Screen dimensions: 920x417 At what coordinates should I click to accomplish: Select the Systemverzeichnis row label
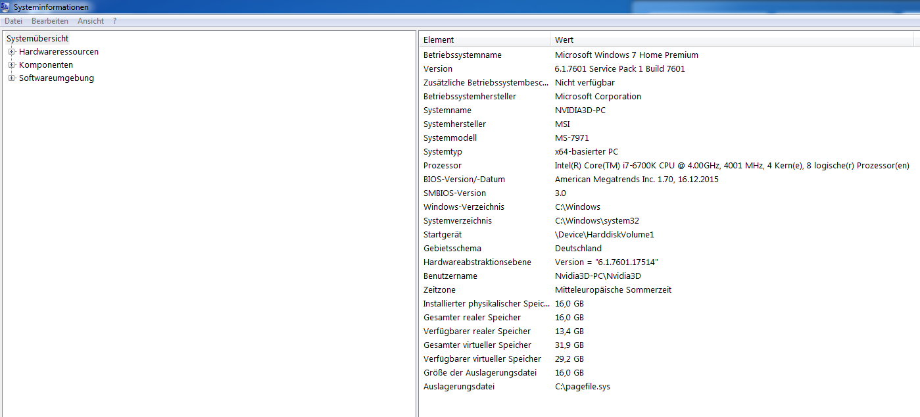[458, 221]
